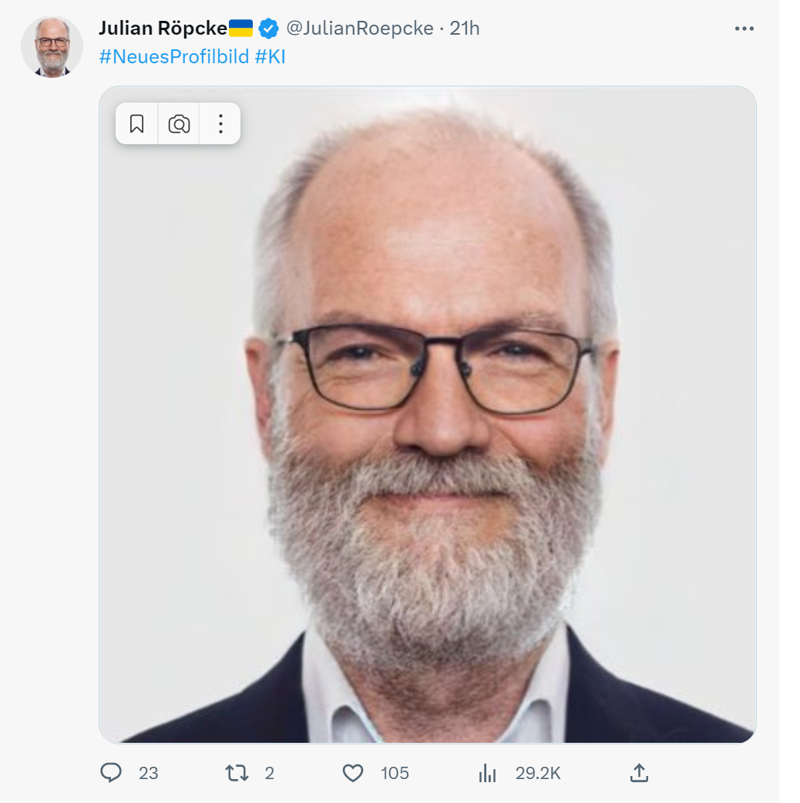Click the 105 likes count
The image size is (800, 803).
pyautogui.click(x=395, y=773)
